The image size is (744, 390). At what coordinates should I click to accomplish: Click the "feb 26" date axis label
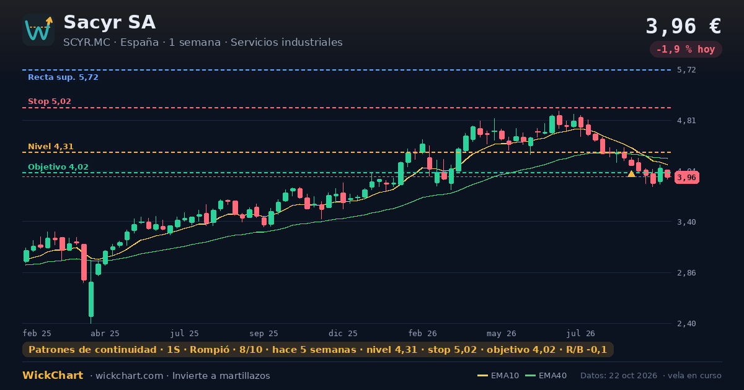coord(423,333)
